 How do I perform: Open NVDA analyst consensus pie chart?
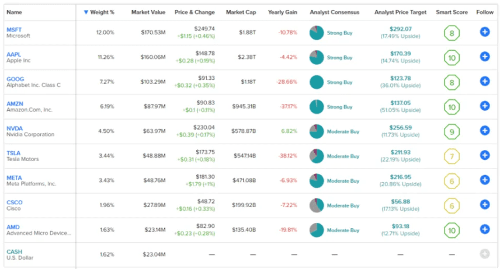click(317, 131)
